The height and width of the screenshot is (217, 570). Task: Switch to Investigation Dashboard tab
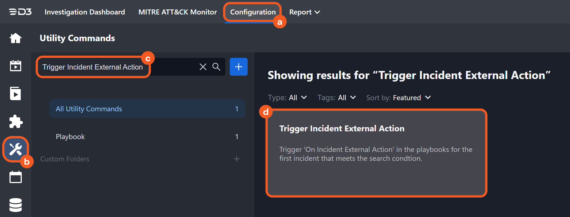click(85, 12)
